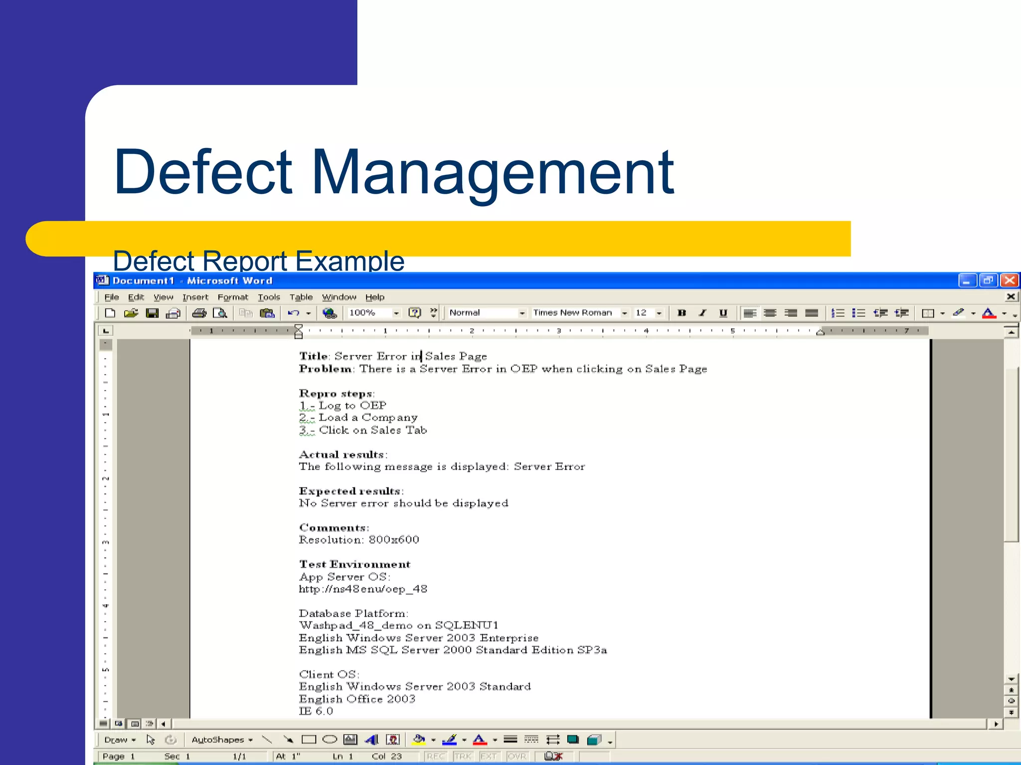Open the Times New Roman font dropdown
The width and height of the screenshot is (1021, 765).
(x=624, y=313)
